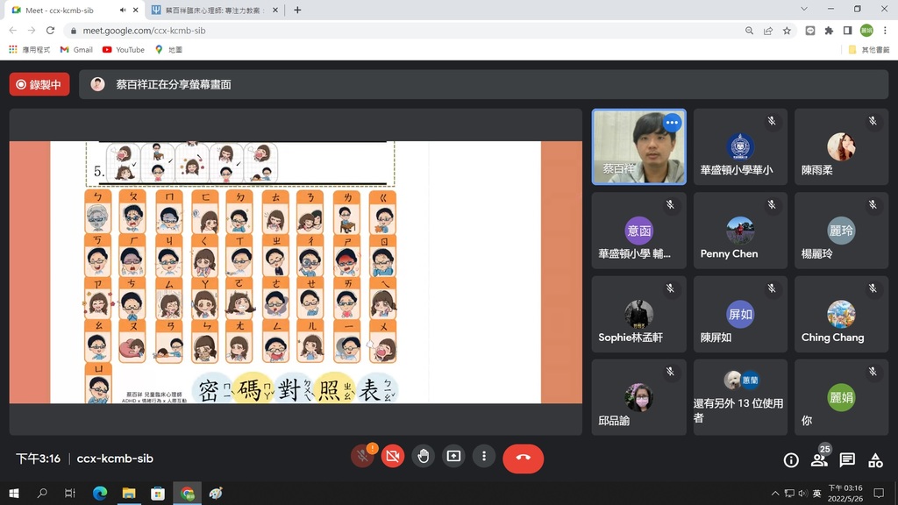Image resolution: width=898 pixels, height=505 pixels.
Task: Toggle Chrome side panel icon
Action: pyautogui.click(x=848, y=31)
